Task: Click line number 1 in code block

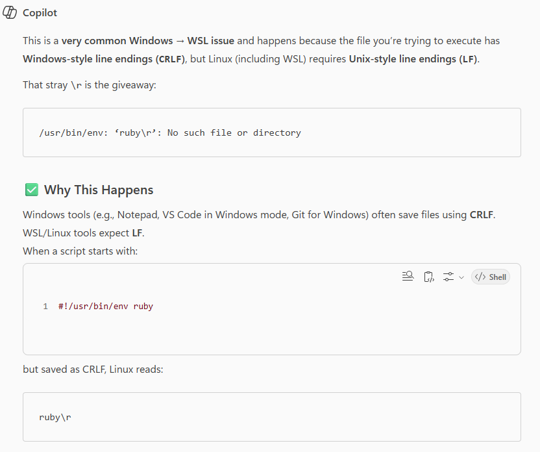Action: 45,307
